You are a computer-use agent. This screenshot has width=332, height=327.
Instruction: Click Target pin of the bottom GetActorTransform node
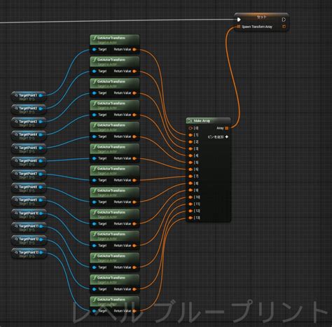click(x=94, y=311)
